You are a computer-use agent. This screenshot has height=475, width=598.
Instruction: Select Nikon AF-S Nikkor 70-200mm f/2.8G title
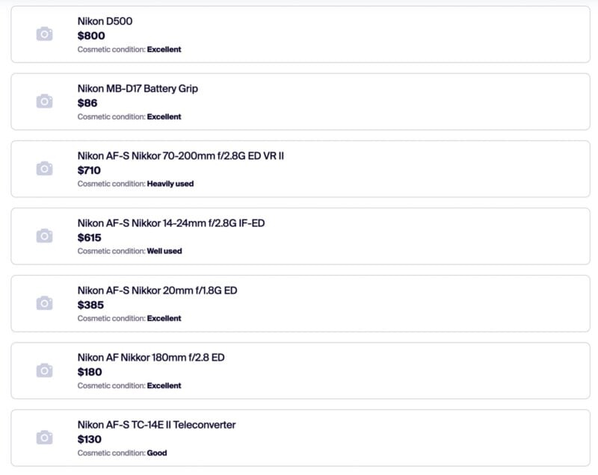(x=181, y=155)
